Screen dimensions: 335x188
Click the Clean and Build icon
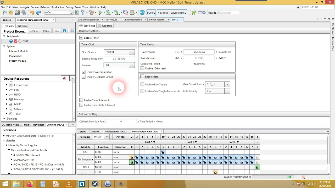(x=91, y=13)
